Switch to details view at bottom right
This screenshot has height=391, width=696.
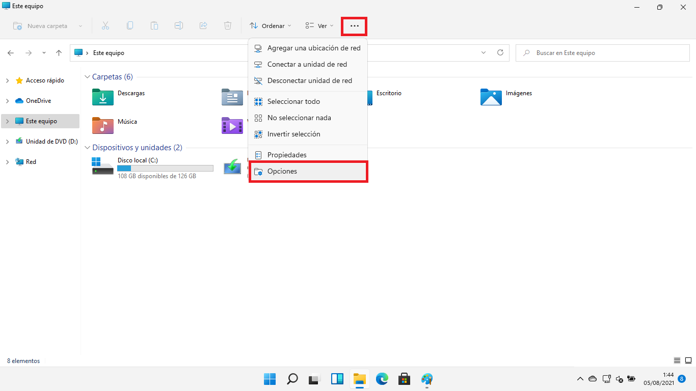click(x=677, y=360)
